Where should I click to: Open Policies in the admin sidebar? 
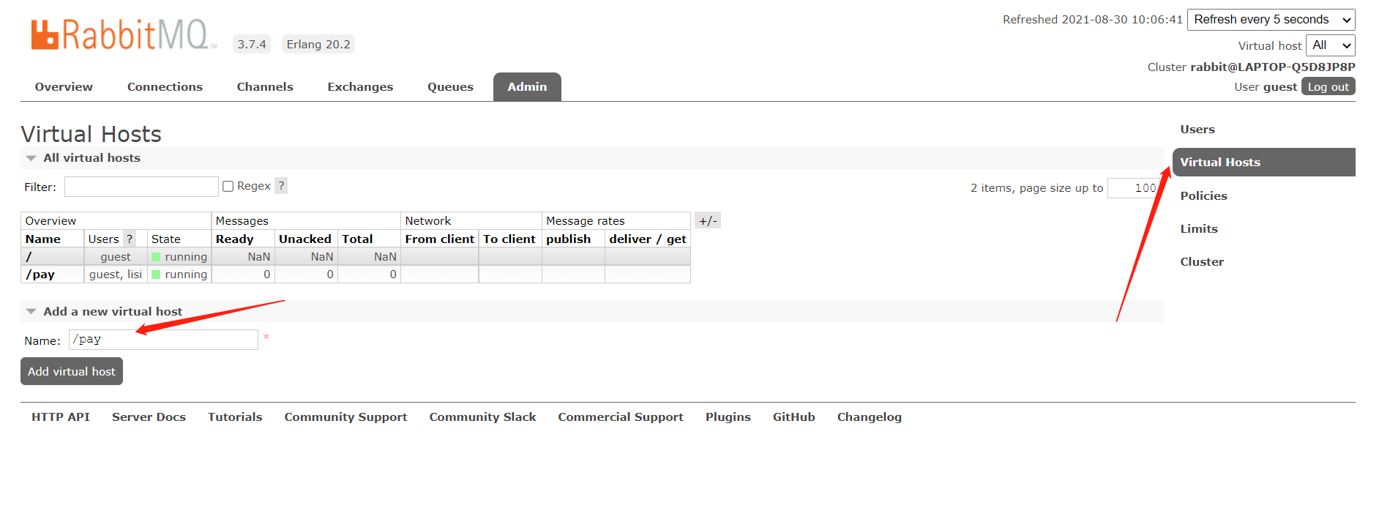click(x=1203, y=195)
